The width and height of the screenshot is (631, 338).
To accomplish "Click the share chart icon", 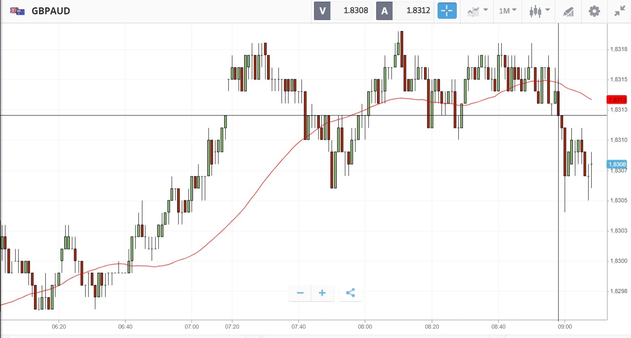I will coord(350,293).
